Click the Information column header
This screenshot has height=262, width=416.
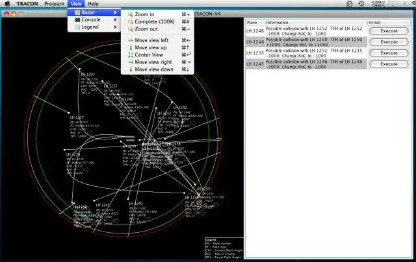[x=316, y=23]
